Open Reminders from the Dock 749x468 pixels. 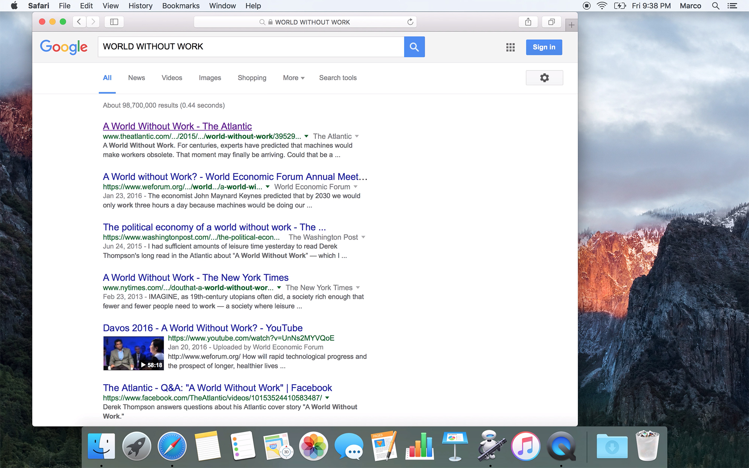pyautogui.click(x=243, y=446)
